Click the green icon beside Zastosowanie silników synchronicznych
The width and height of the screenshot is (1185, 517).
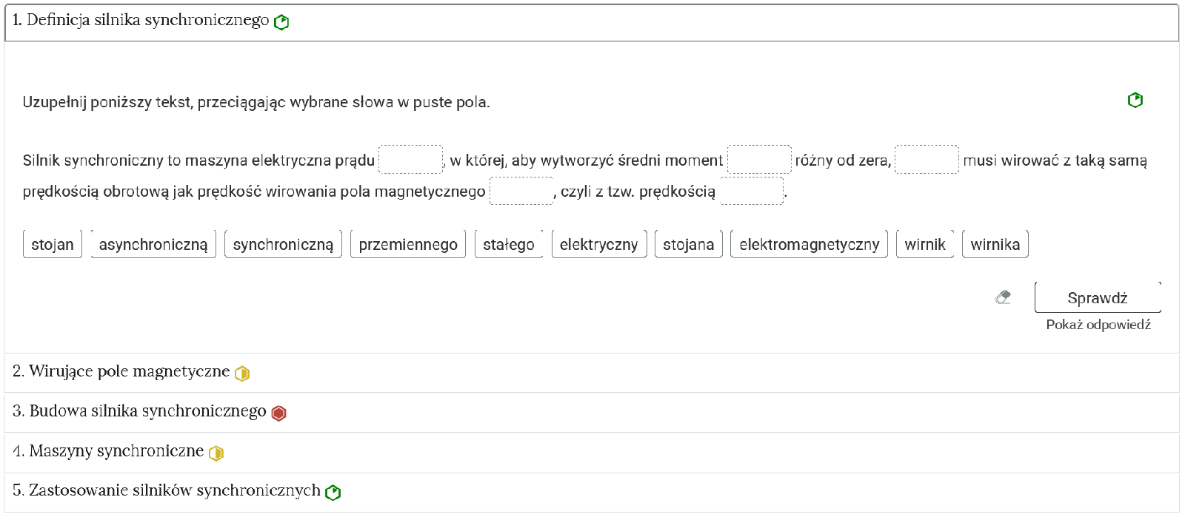tap(333, 492)
